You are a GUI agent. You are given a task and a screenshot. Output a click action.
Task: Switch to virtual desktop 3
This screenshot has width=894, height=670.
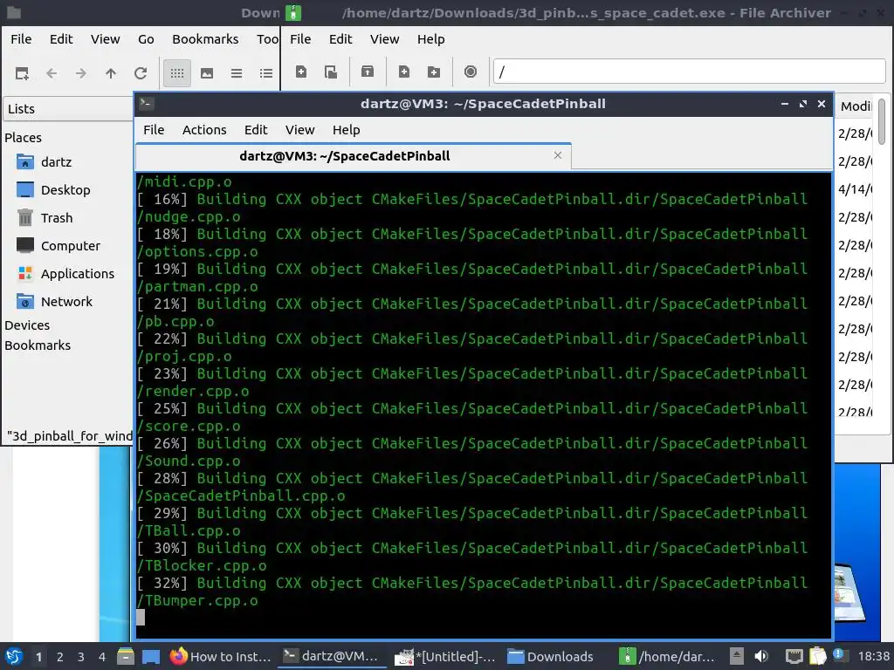81,657
